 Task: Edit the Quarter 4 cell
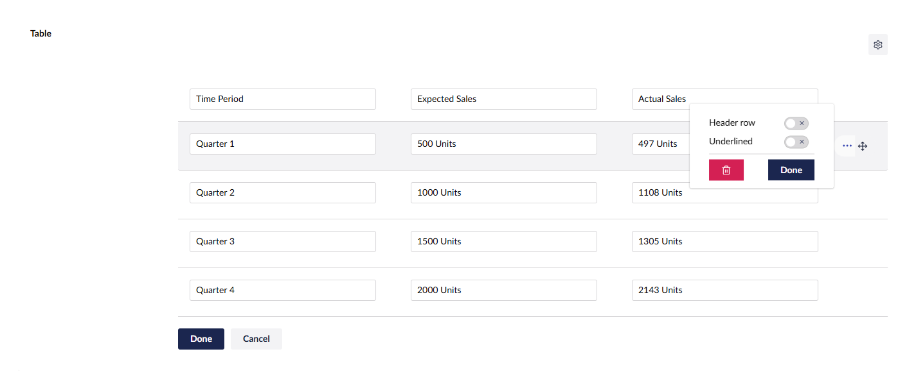point(282,290)
